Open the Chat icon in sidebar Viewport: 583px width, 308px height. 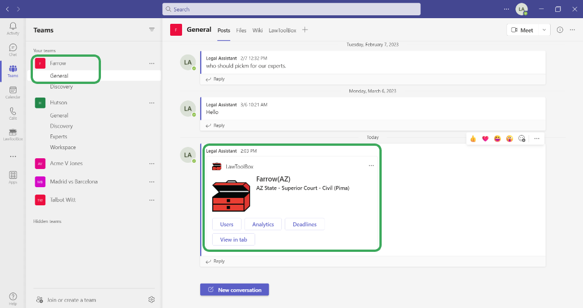(12, 50)
